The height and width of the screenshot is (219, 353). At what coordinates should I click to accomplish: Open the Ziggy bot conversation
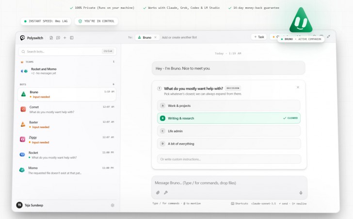click(x=67, y=140)
